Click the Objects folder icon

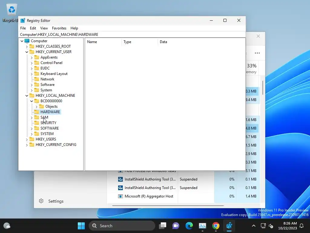point(41,106)
